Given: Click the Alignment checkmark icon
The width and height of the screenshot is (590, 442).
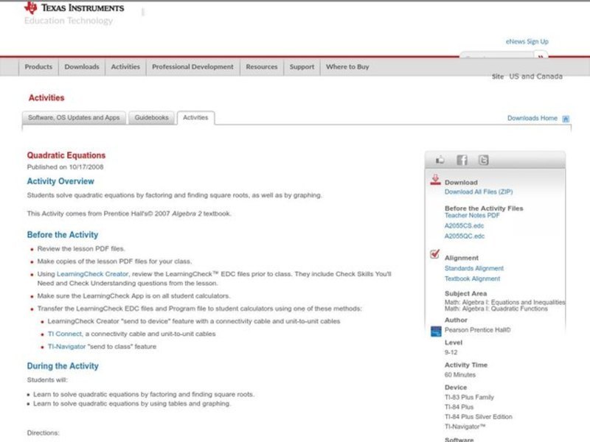Looking at the screenshot, I should pyautogui.click(x=435, y=255).
